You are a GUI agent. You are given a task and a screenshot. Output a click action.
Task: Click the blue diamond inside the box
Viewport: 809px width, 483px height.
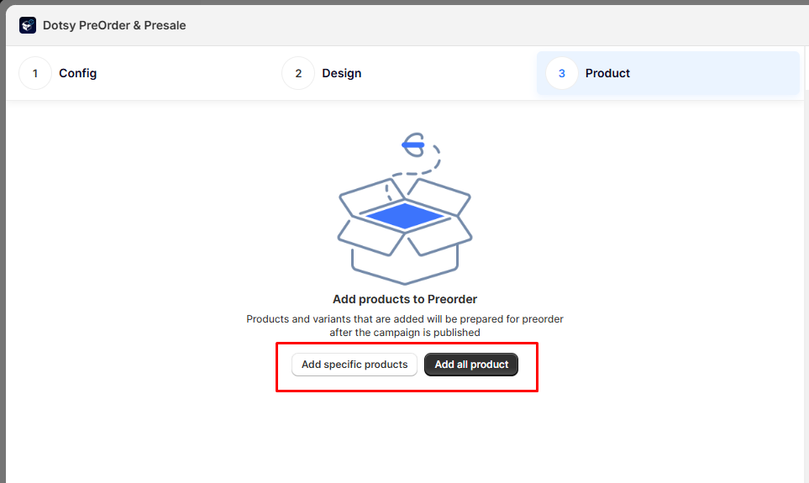404,215
